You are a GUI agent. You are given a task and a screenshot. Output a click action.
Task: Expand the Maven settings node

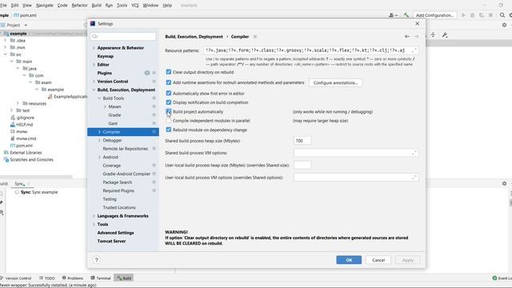click(x=105, y=106)
